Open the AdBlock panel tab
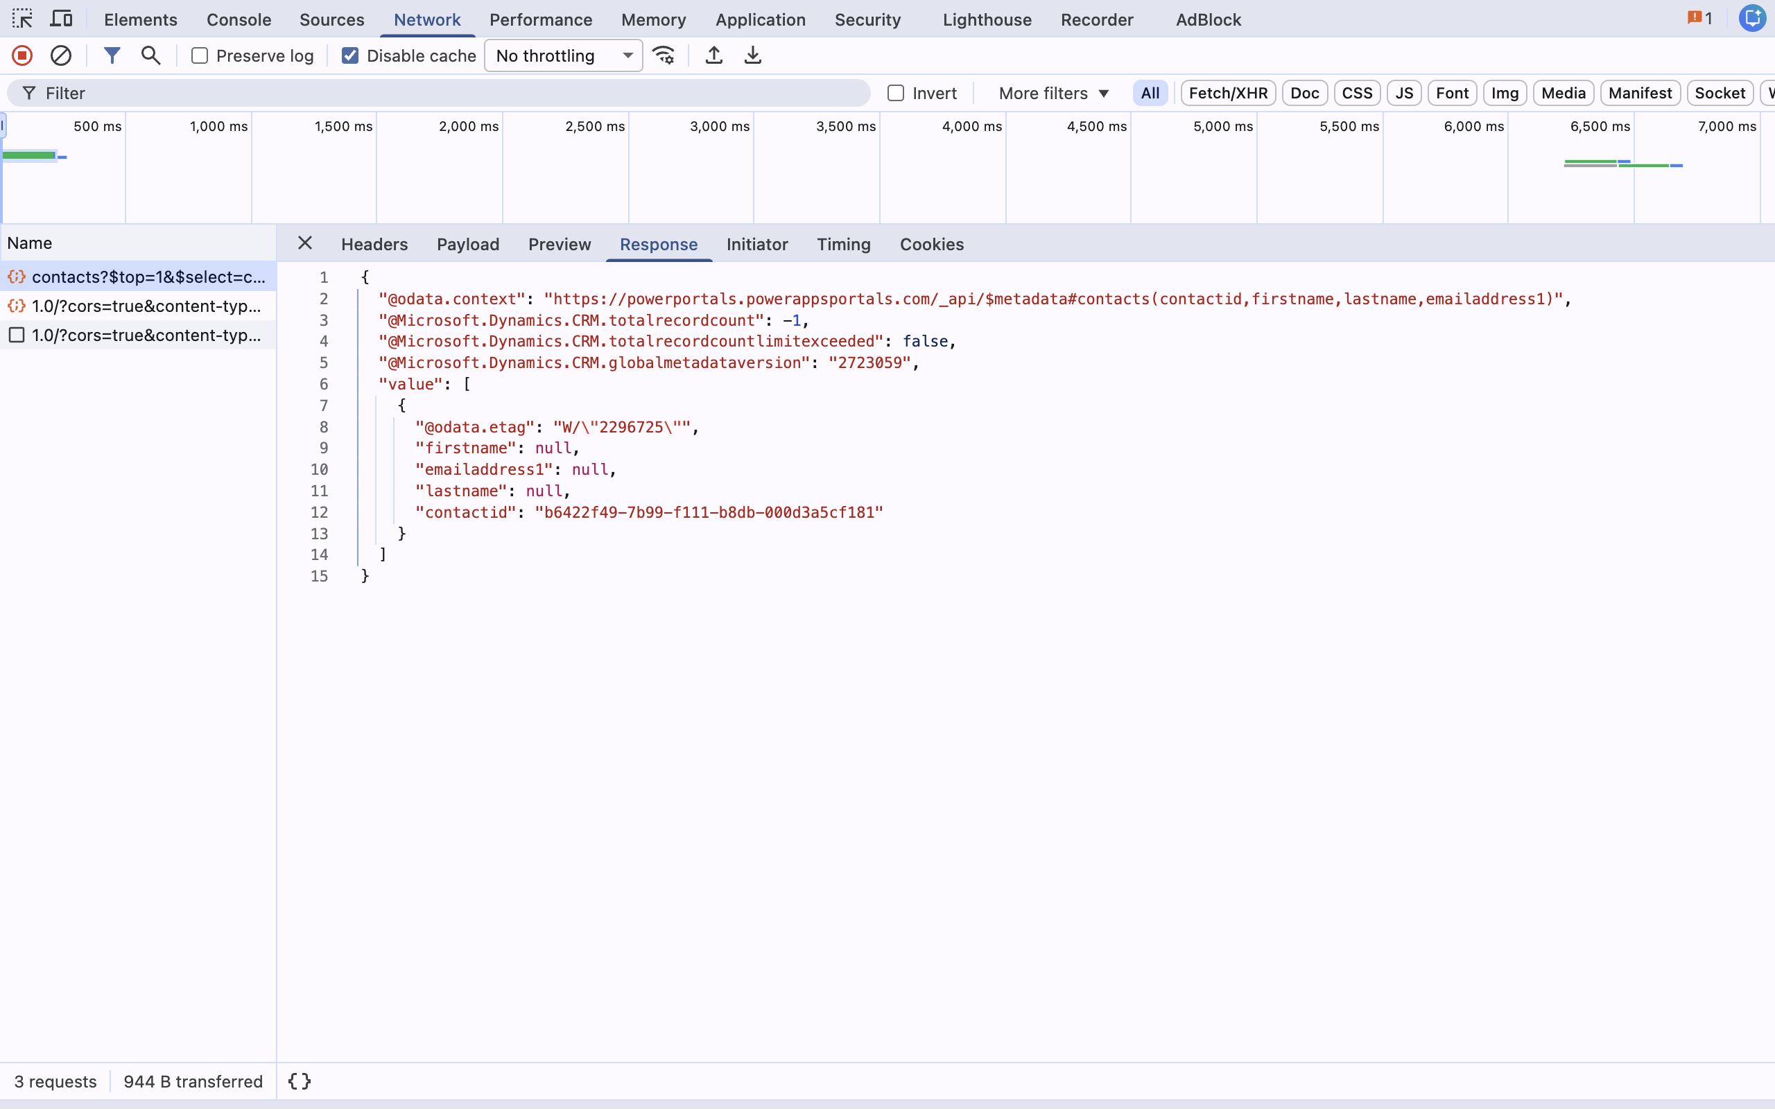 point(1209,20)
